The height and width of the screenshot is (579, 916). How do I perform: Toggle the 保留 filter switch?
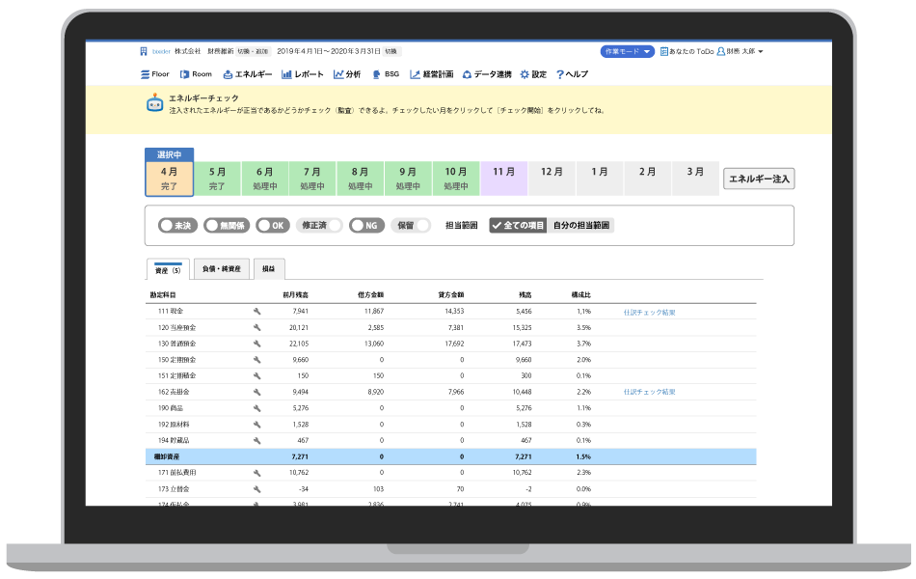[x=411, y=225]
